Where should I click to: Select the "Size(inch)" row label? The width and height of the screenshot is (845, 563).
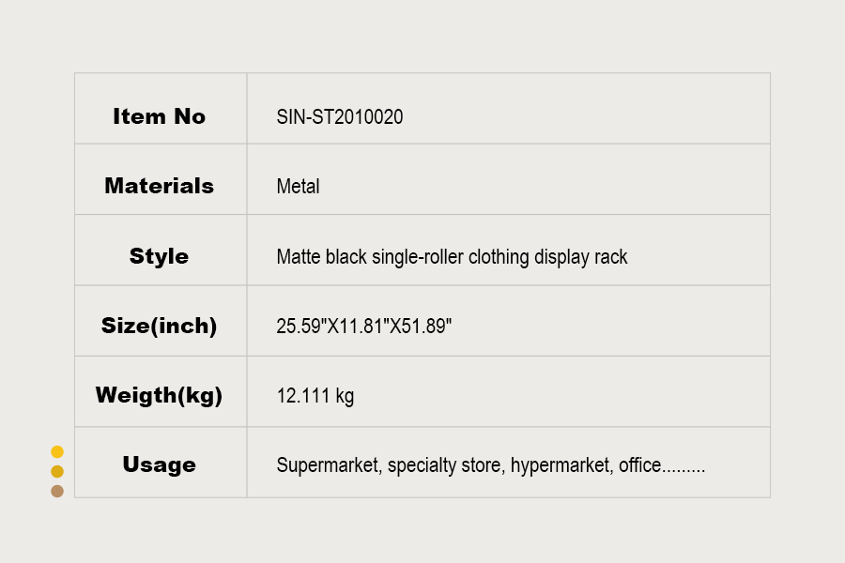click(x=159, y=326)
